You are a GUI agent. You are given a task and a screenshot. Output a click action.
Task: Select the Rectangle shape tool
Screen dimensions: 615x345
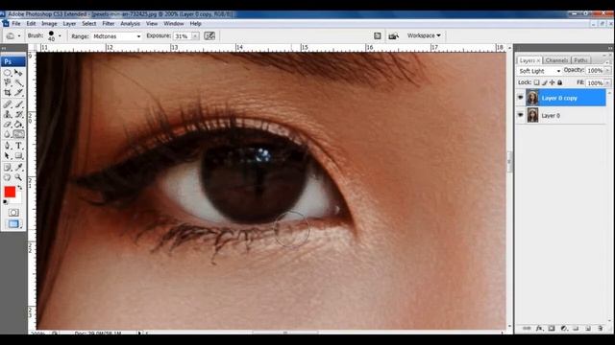point(18,156)
